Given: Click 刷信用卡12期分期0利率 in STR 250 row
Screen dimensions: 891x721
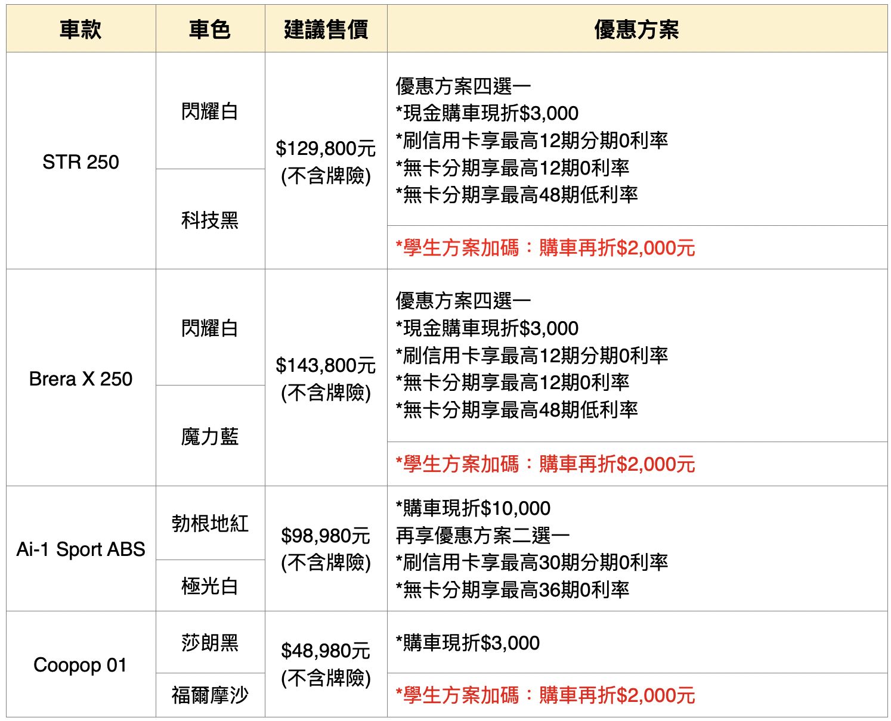Looking at the screenshot, I should pyautogui.click(x=532, y=141).
